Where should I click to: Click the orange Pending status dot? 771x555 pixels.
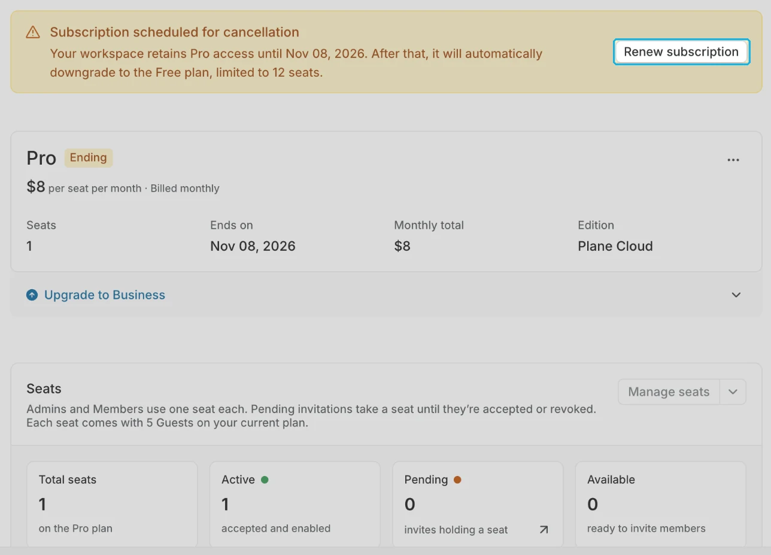[457, 480]
